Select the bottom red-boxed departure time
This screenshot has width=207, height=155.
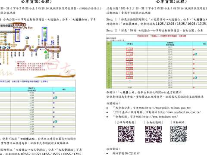tap(129, 78)
